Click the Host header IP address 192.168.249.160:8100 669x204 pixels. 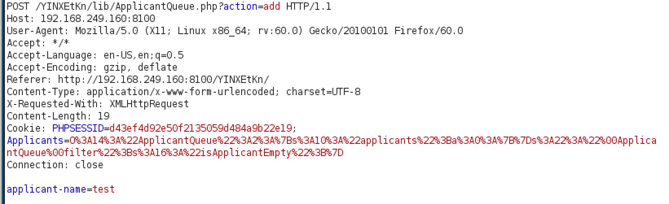pos(98,19)
